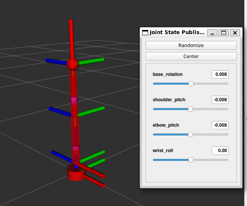
Task: Click the shoulder_pitch slider handle
Action: pyautogui.click(x=190, y=109)
